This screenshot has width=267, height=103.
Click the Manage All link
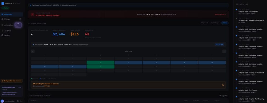coord(224,96)
